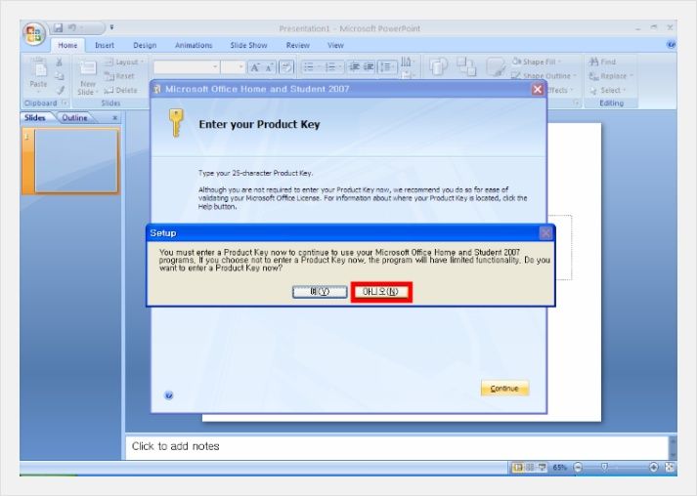Undo via Quick Access toolbar
697x496 pixels.
coord(71,28)
